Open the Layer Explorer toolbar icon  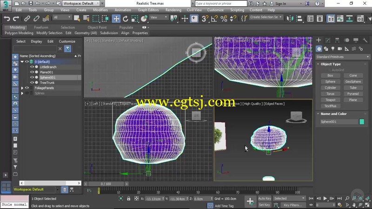coord(319,19)
